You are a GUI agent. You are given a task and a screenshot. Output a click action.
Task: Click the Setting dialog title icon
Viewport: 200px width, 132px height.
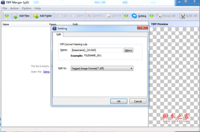click(x=54, y=29)
